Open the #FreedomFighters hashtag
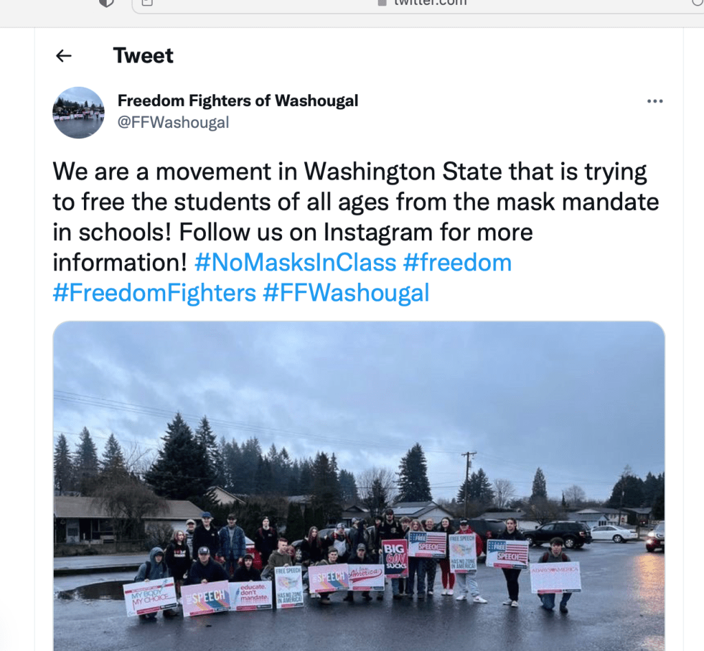Image resolution: width=704 pixels, height=651 pixels. [x=154, y=292]
